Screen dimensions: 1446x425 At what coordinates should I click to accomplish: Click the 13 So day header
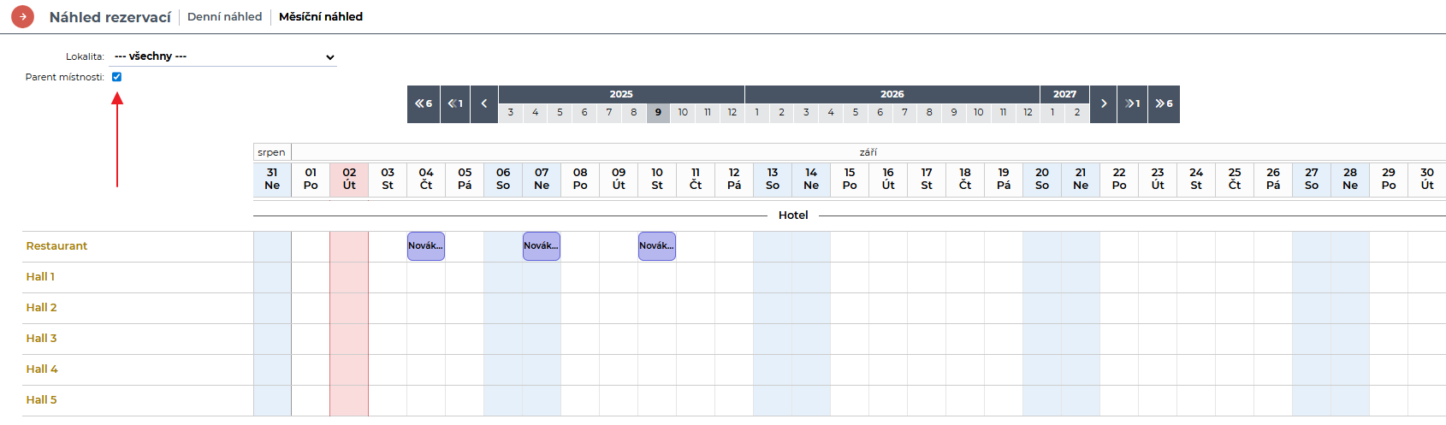pyautogui.click(x=773, y=179)
